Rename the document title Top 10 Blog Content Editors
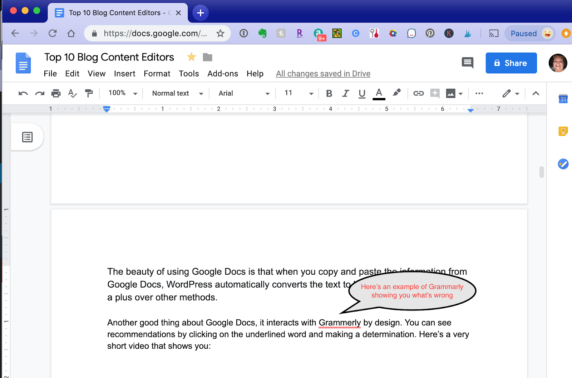The width and height of the screenshot is (572, 378). click(x=109, y=57)
